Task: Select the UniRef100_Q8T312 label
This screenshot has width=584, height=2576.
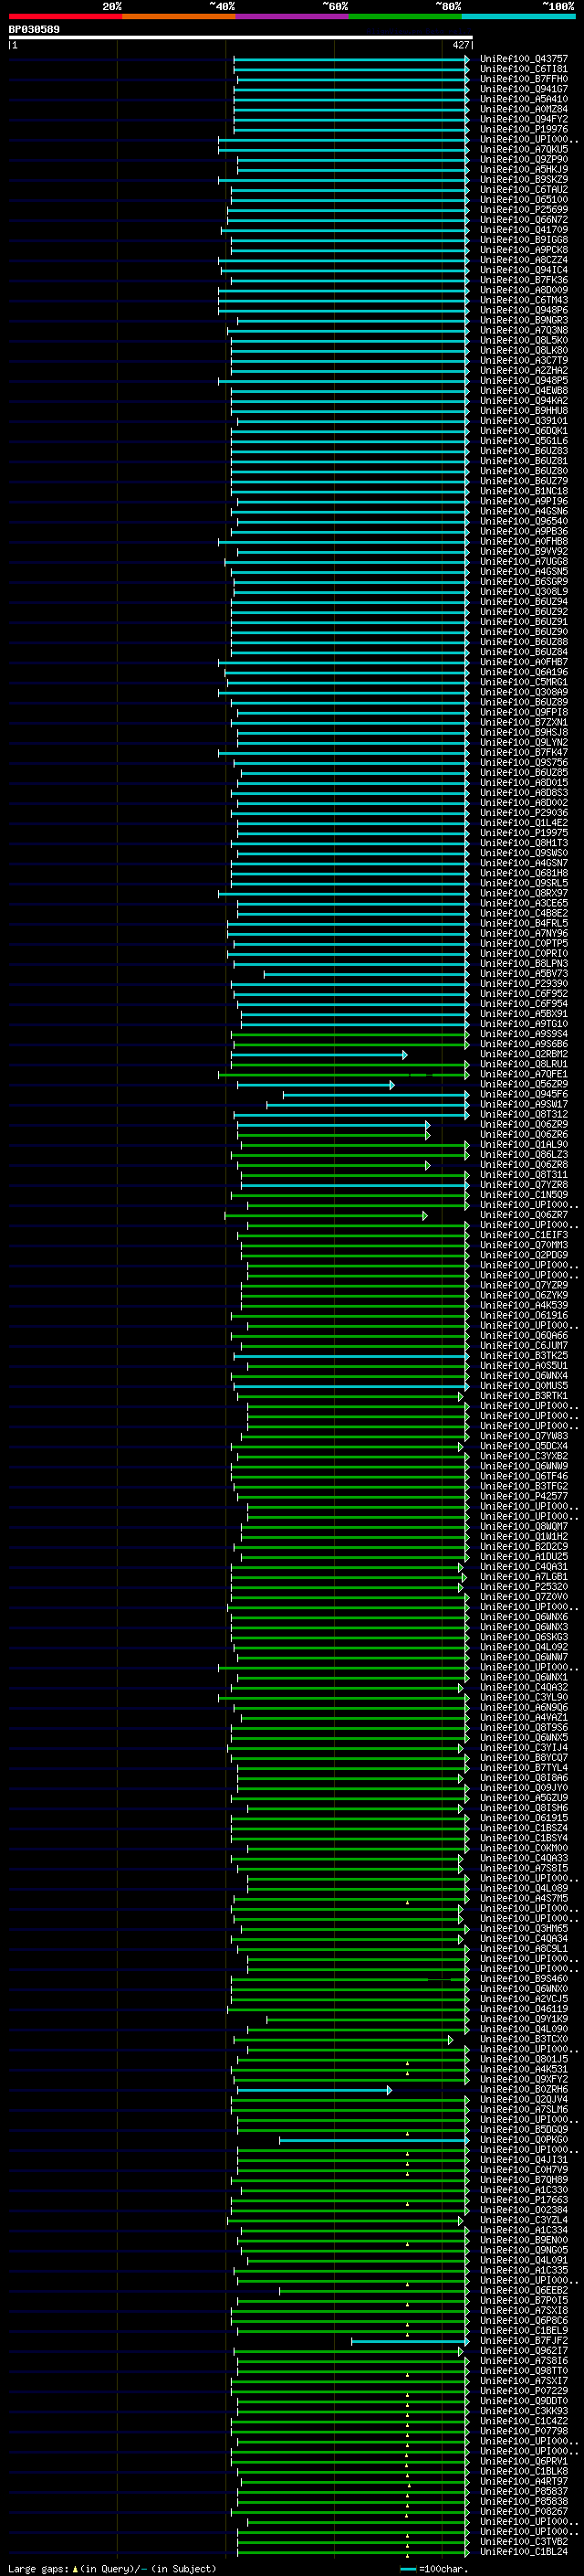Action: pos(523,1115)
